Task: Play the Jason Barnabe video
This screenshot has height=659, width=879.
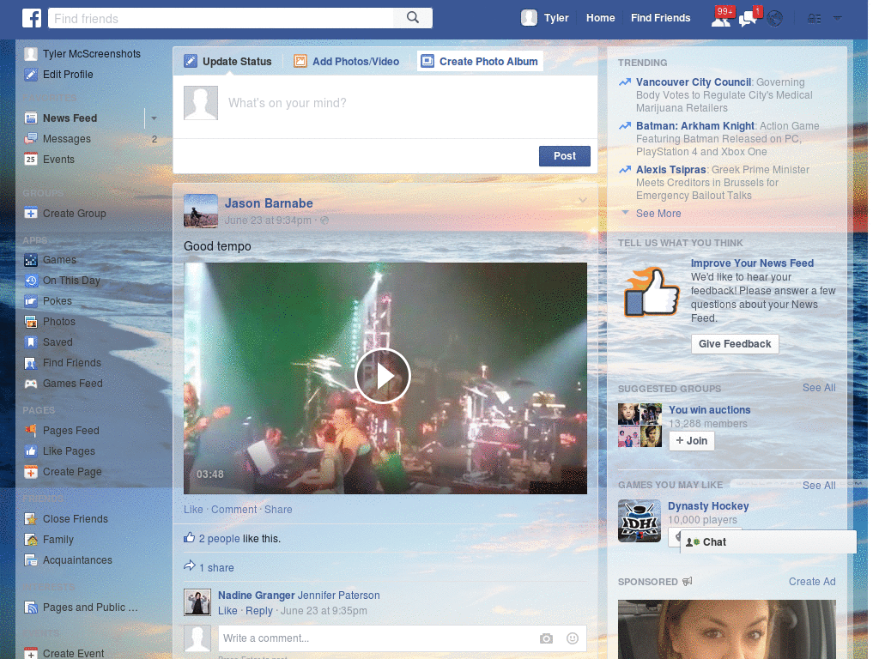Action: coord(383,376)
